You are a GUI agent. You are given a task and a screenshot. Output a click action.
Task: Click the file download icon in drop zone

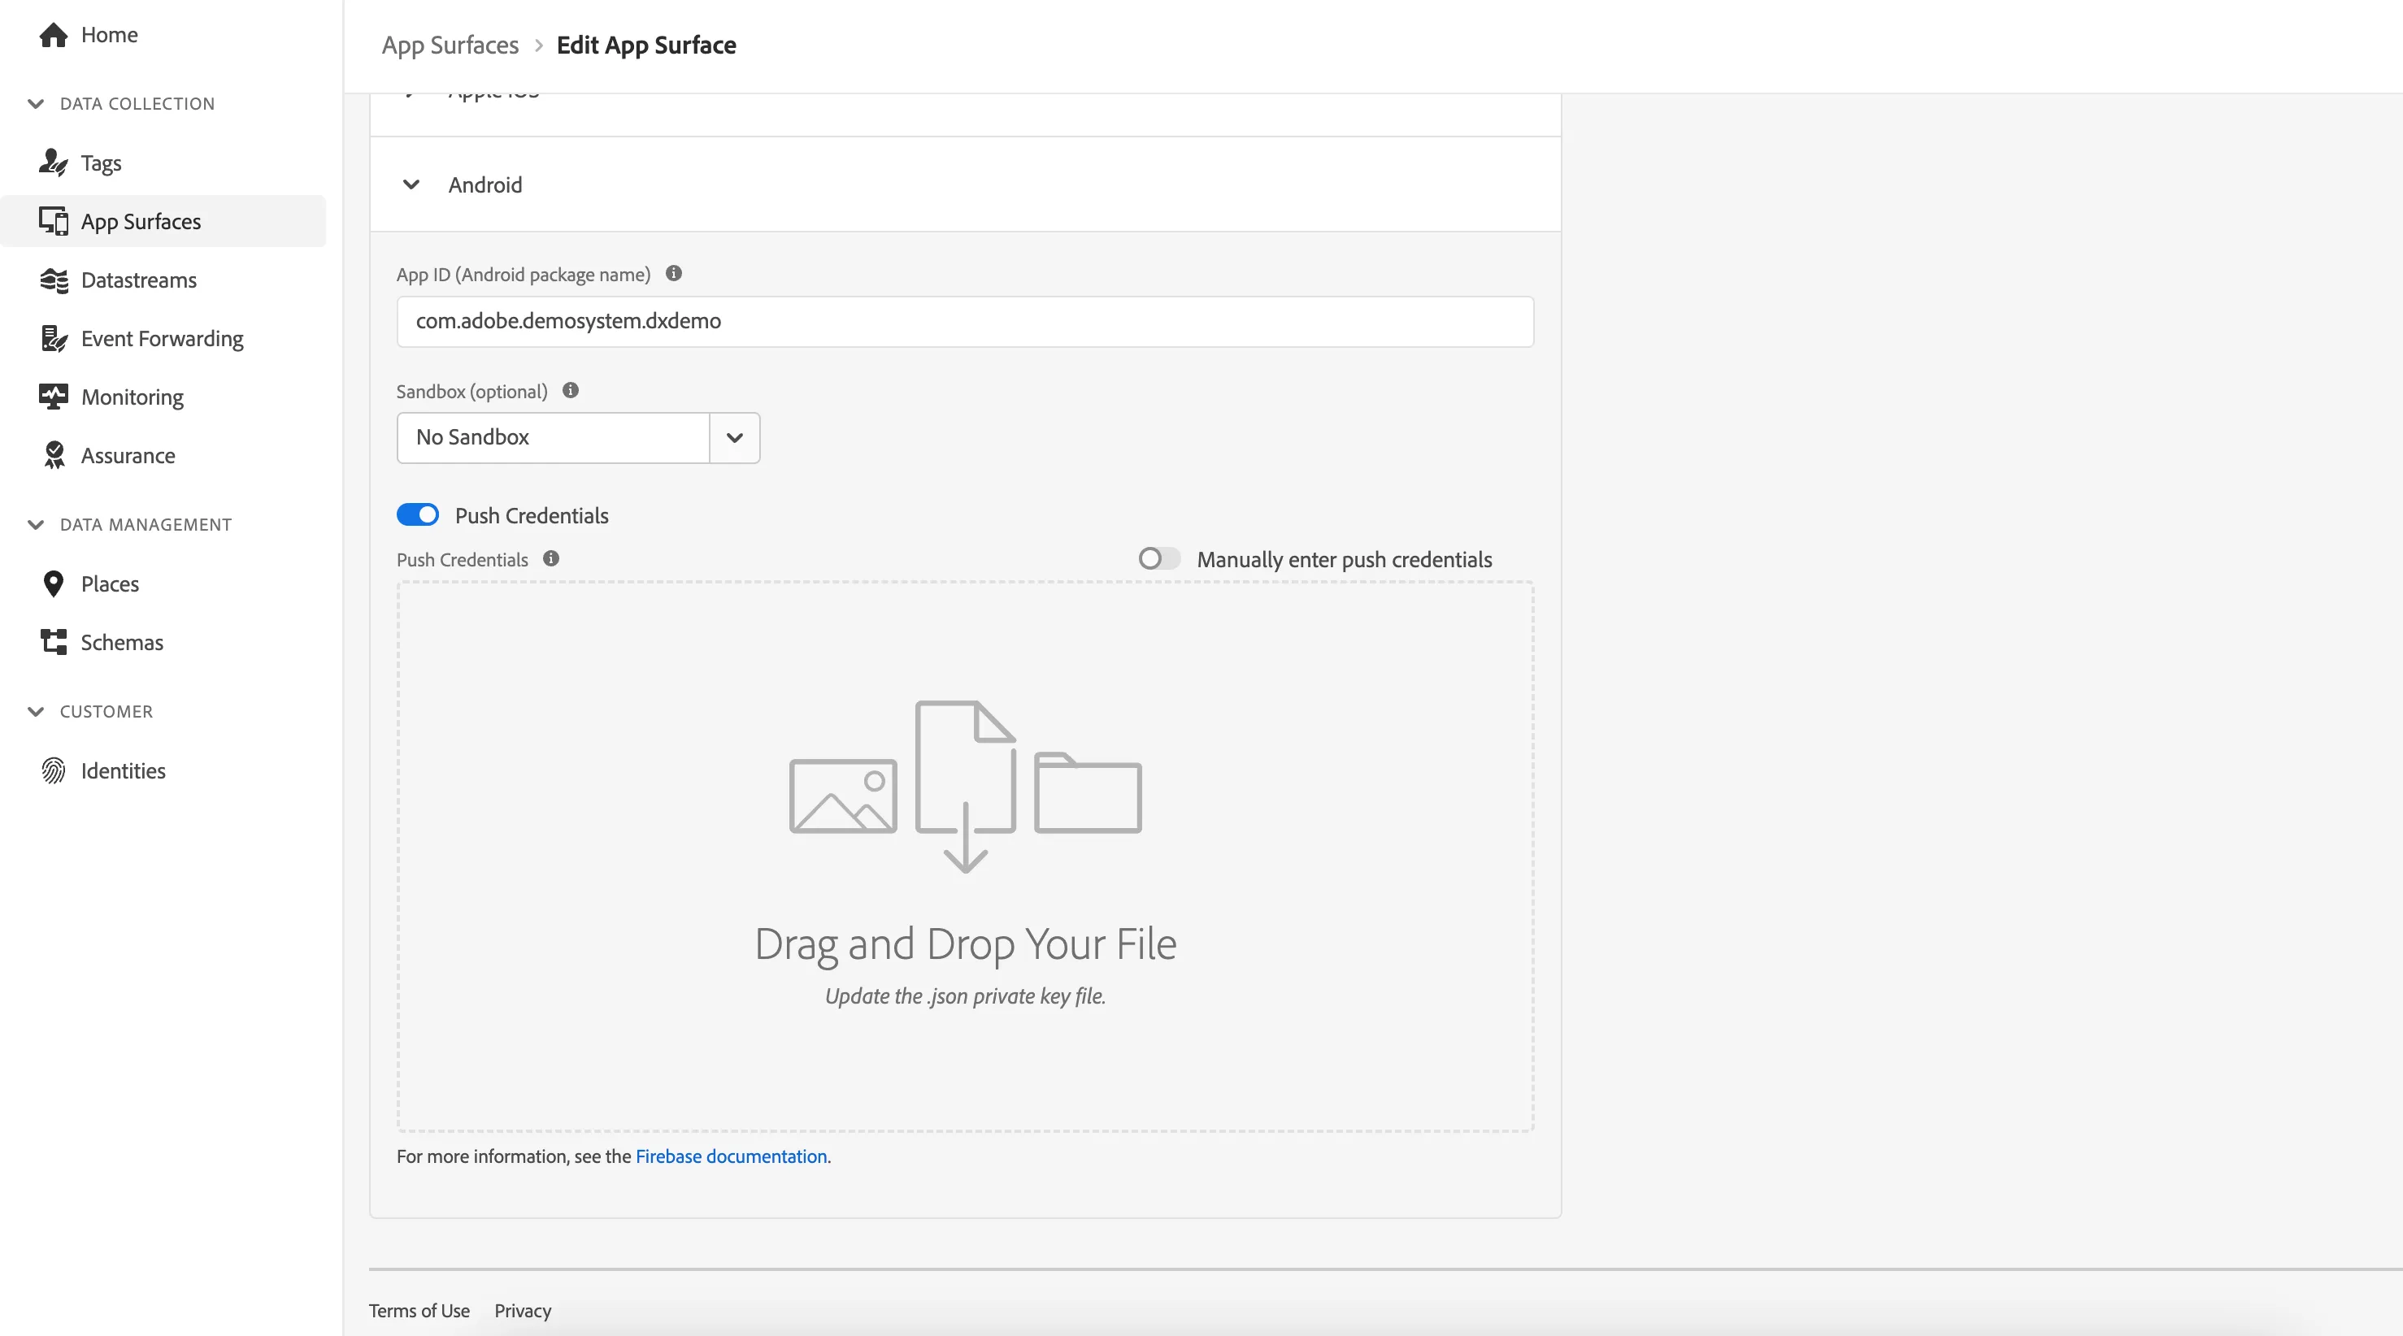point(966,786)
